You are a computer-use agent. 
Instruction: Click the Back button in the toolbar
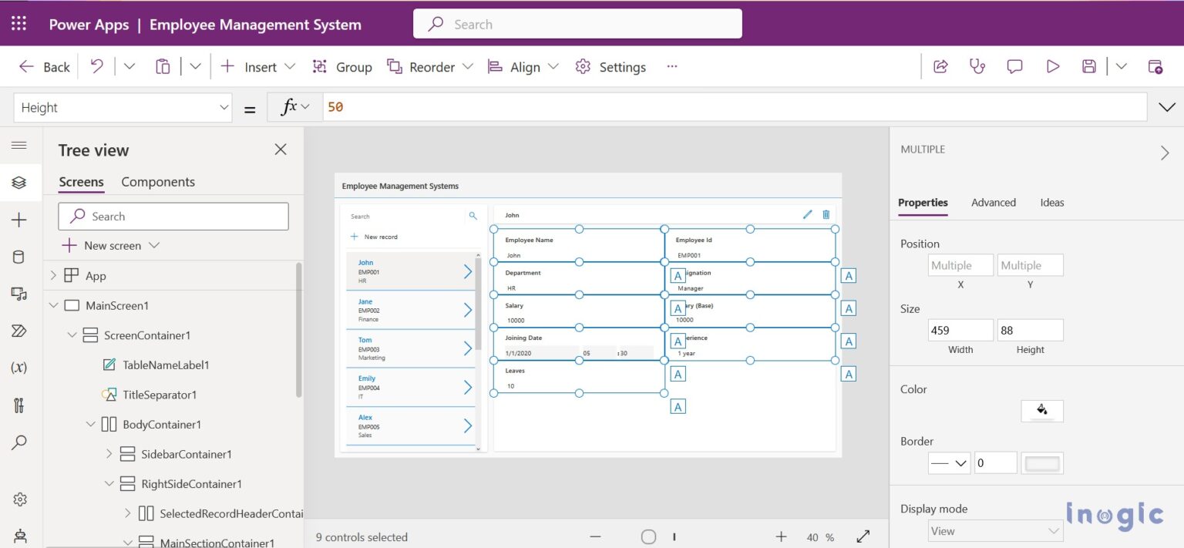click(44, 66)
